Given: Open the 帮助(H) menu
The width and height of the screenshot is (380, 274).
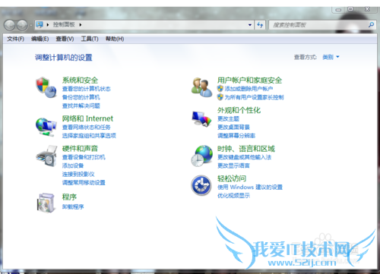Looking at the screenshot, I should (115, 39).
